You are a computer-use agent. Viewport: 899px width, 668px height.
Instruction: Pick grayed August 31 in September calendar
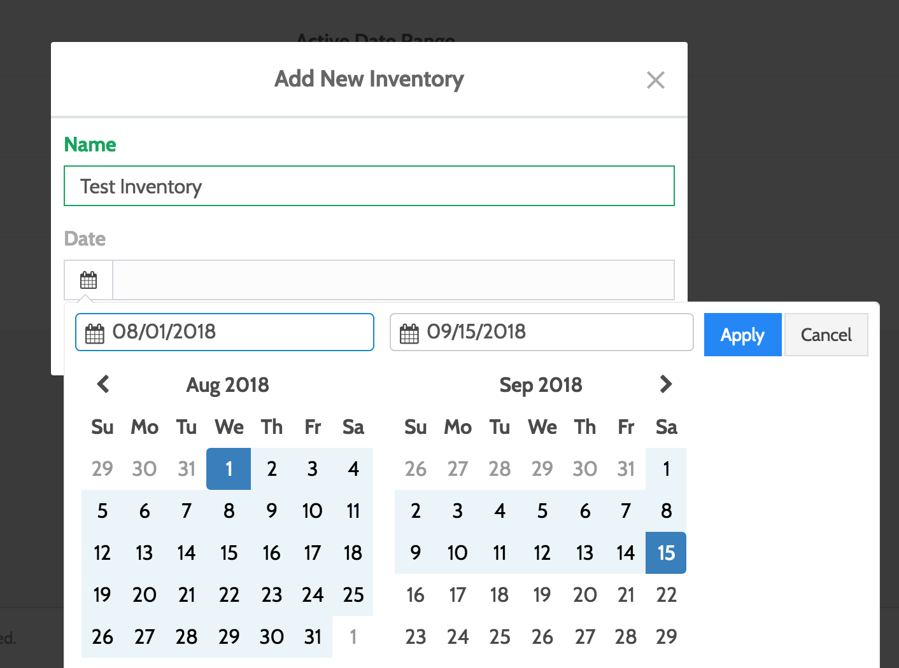[x=626, y=469]
